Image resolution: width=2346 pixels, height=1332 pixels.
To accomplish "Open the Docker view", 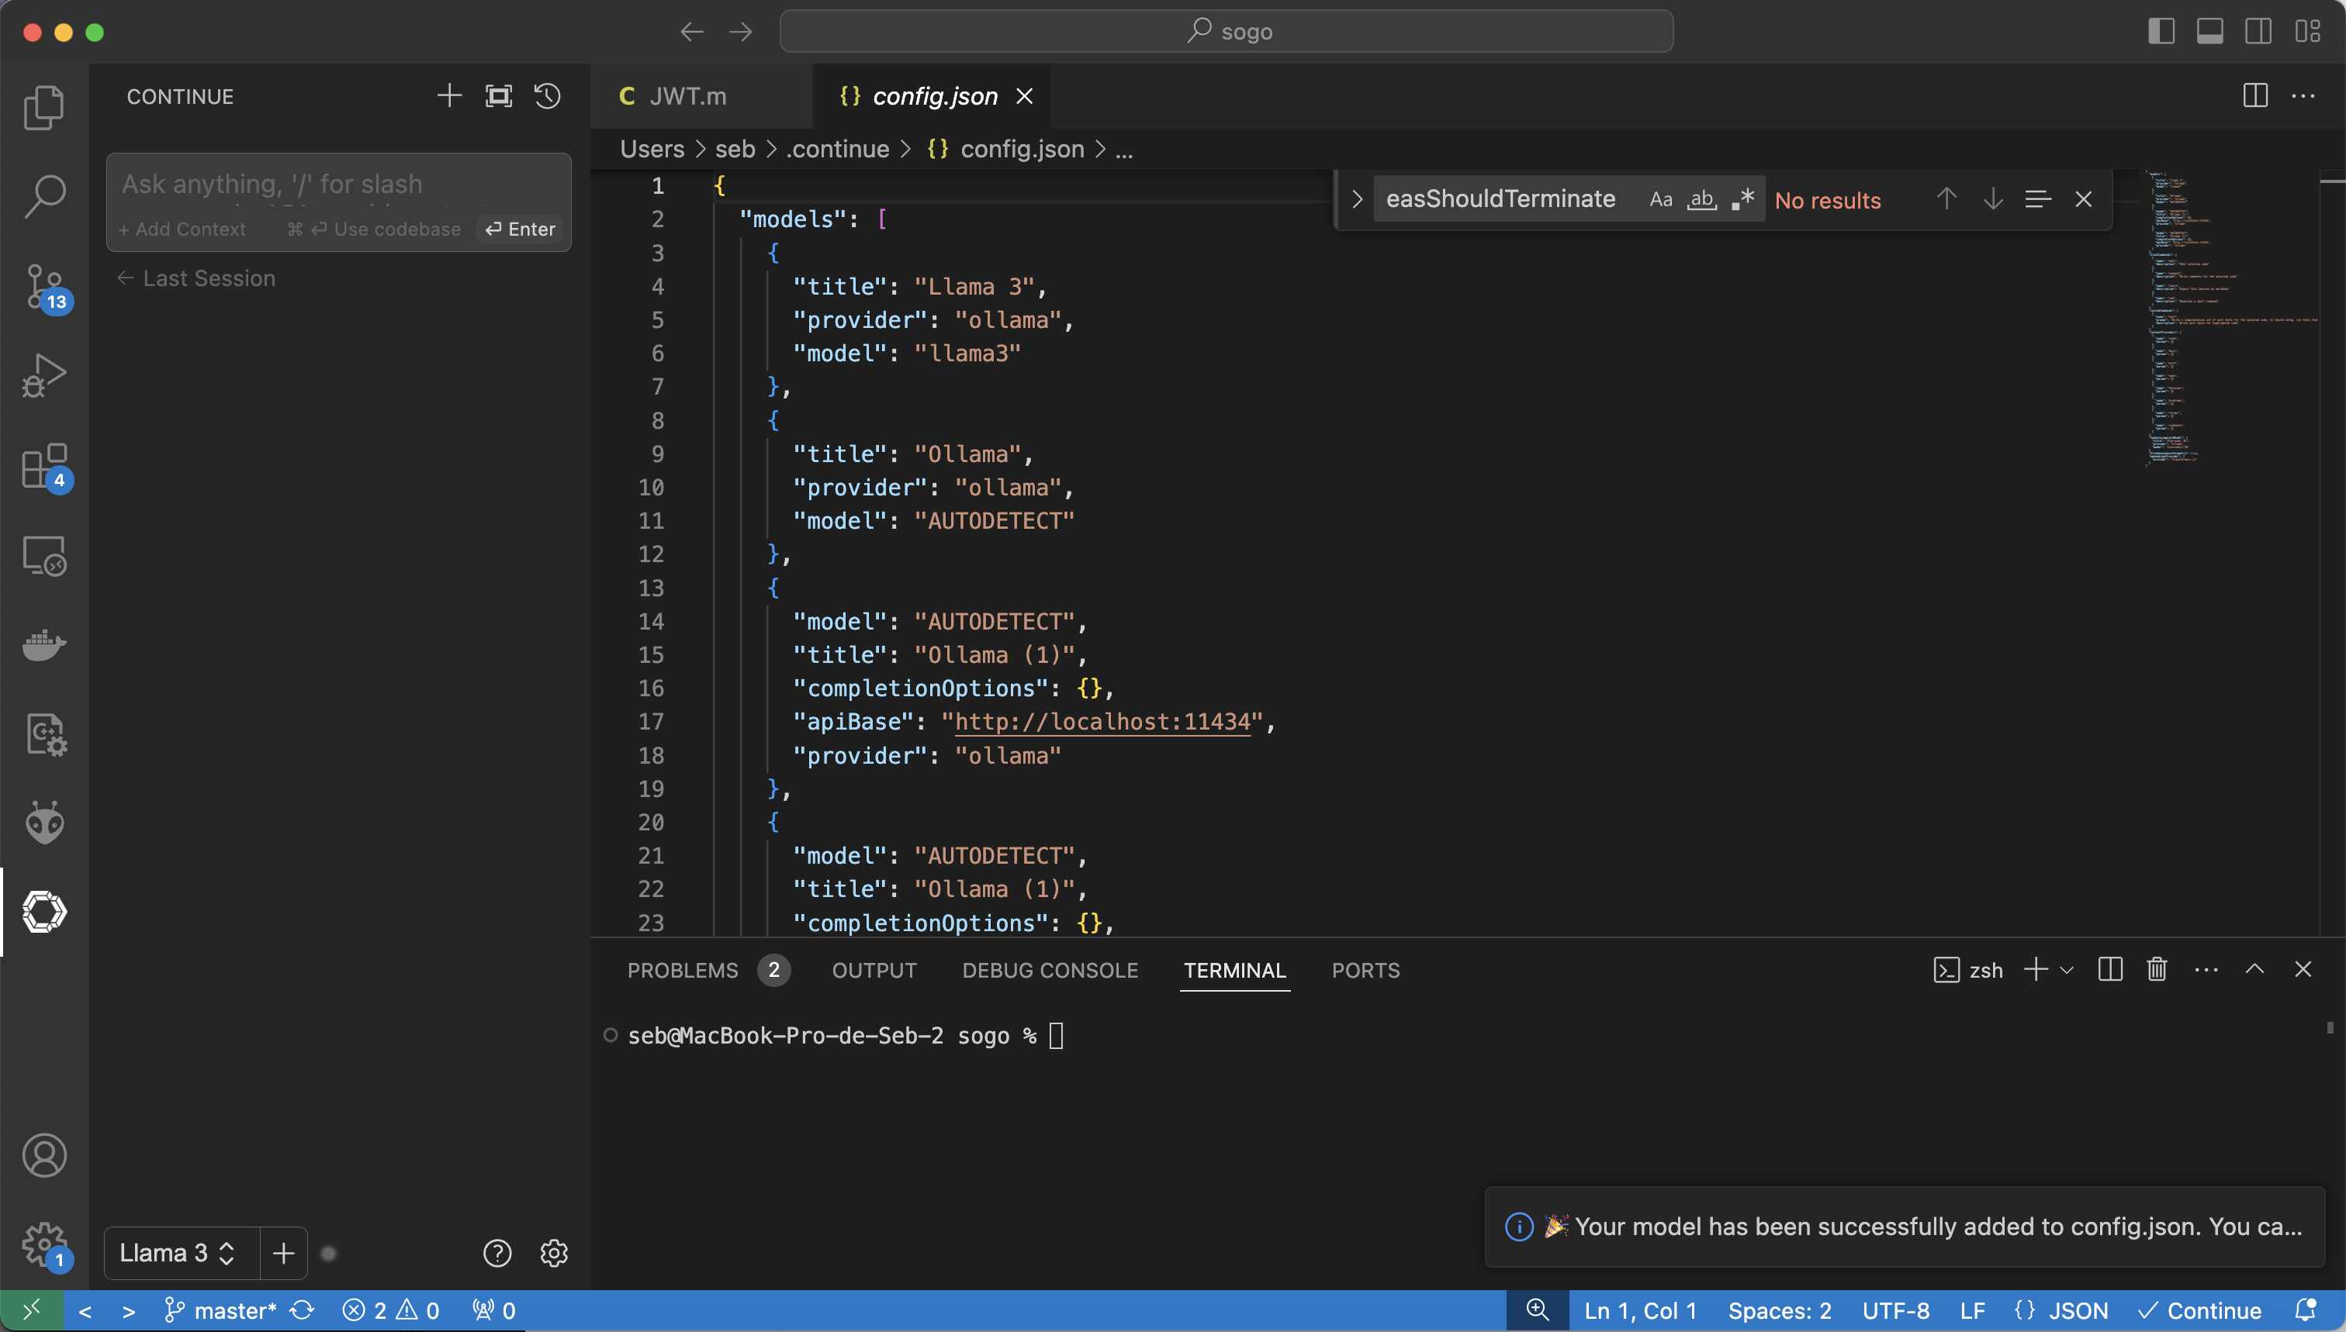I will point(44,645).
